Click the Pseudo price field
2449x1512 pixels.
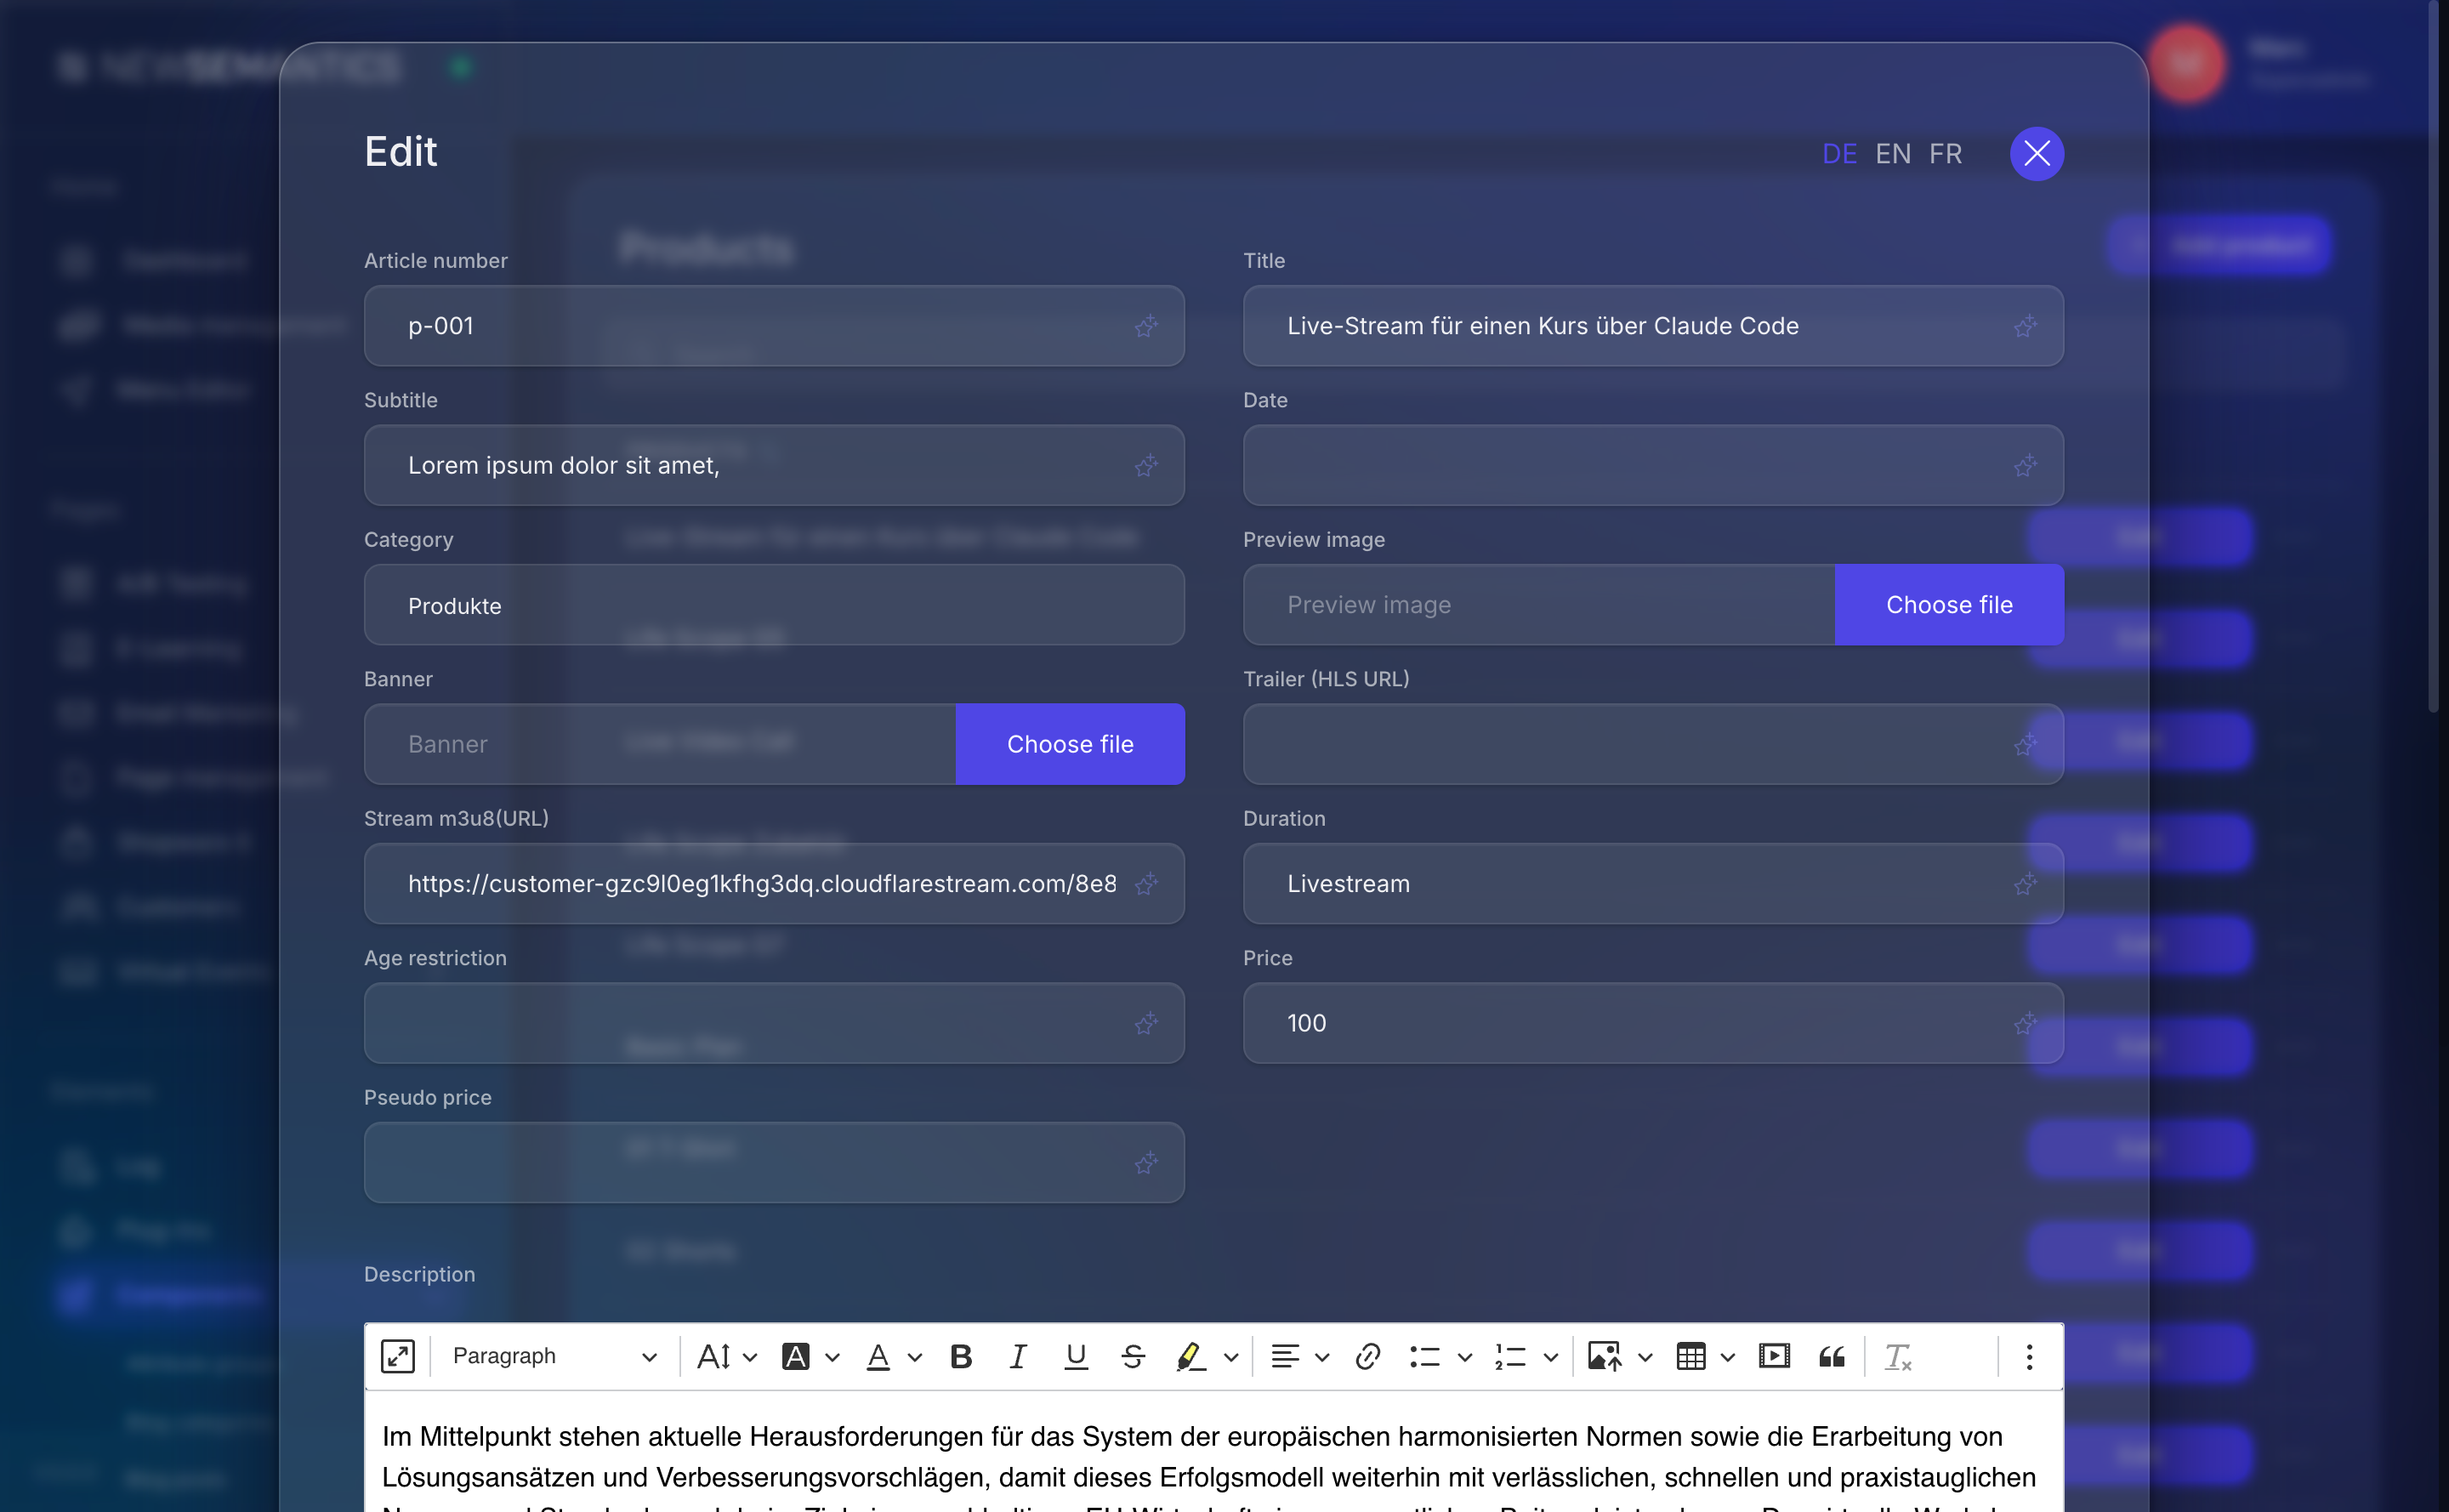pyautogui.click(x=774, y=1162)
